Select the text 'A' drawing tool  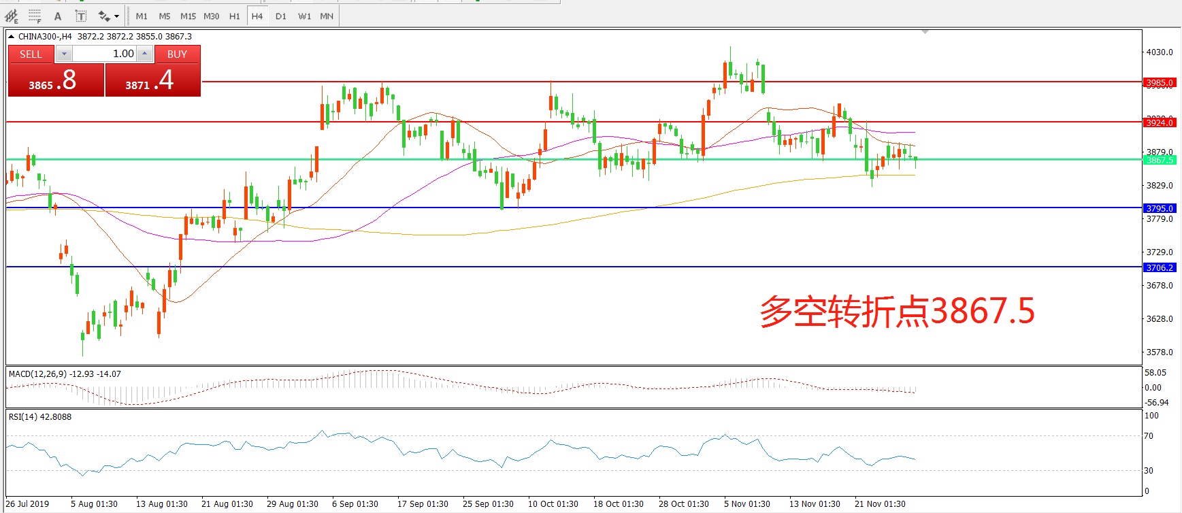click(58, 16)
